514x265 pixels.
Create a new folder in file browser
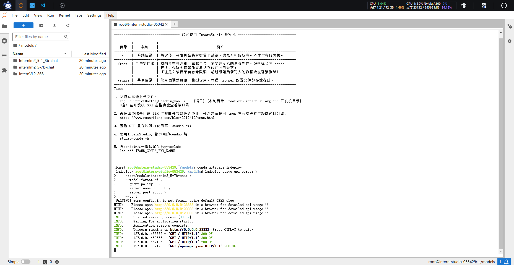tap(41, 25)
